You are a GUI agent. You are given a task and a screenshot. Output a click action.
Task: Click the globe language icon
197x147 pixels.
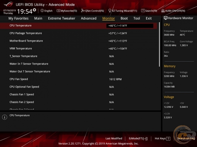coord(42,11)
